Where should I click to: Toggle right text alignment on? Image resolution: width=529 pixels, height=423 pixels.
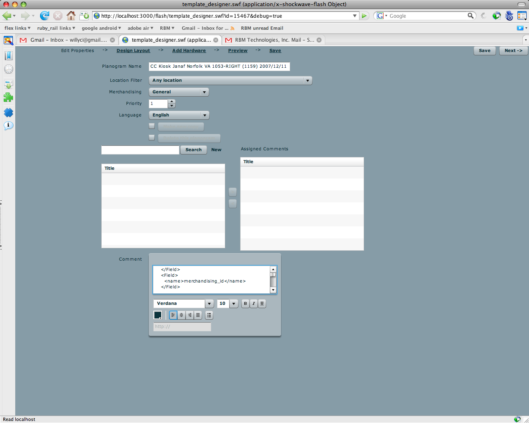point(189,315)
